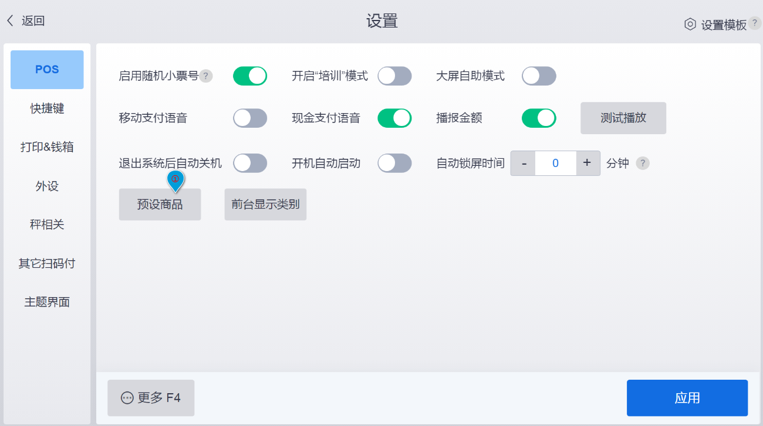763x426 pixels.
Task: Click the back arrow icon
Action: 10,21
